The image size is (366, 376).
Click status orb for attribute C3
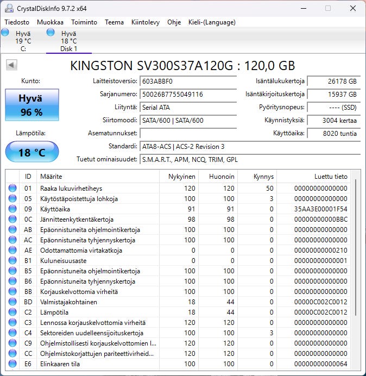click(12, 322)
